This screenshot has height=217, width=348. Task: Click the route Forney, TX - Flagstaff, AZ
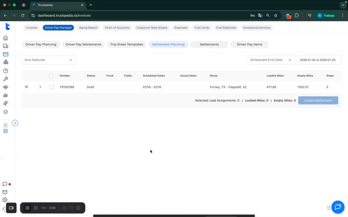coord(228,87)
